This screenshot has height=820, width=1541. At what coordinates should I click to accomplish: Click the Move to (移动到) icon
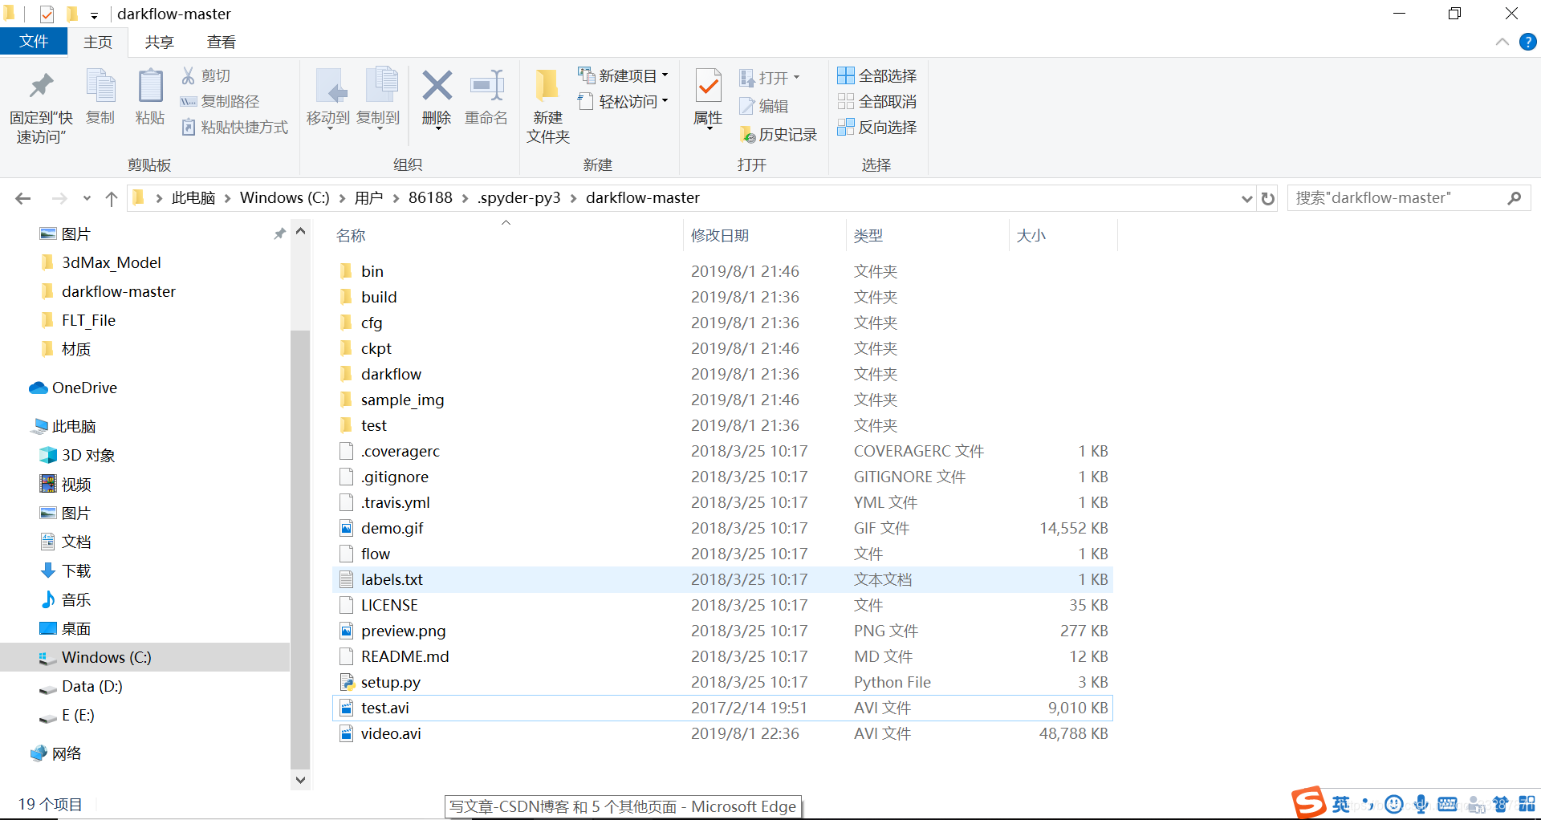tap(329, 87)
